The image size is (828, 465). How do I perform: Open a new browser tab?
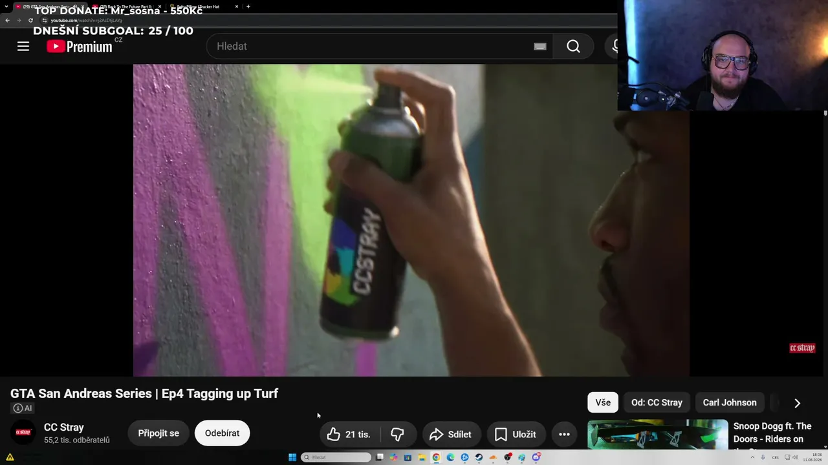pyautogui.click(x=248, y=6)
